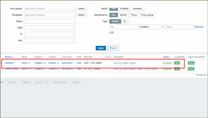Screen dimensions: 208x118
Task: Click TestHost ZBX availability badge
Action: point(177,63)
